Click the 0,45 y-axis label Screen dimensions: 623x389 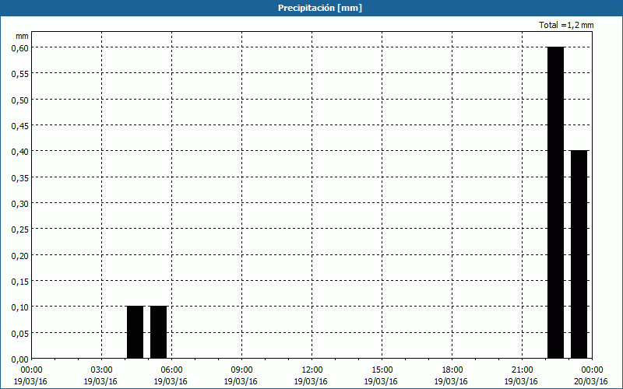click(x=20, y=125)
